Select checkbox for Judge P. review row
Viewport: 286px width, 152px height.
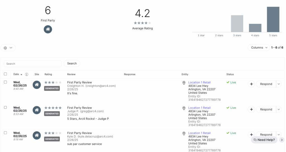coord(6,107)
